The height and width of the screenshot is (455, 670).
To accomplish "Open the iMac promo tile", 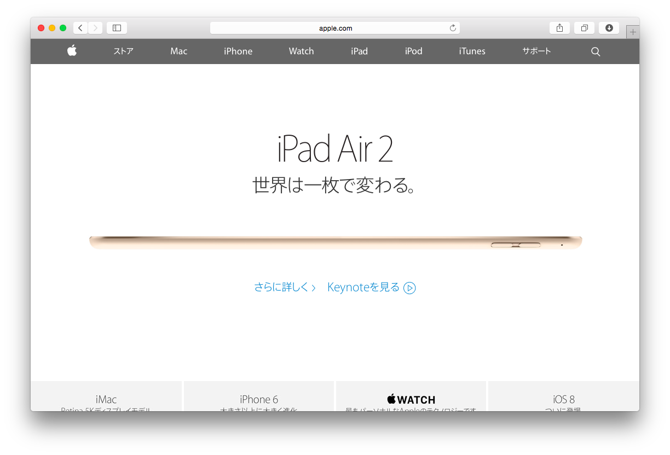I will pyautogui.click(x=106, y=396).
